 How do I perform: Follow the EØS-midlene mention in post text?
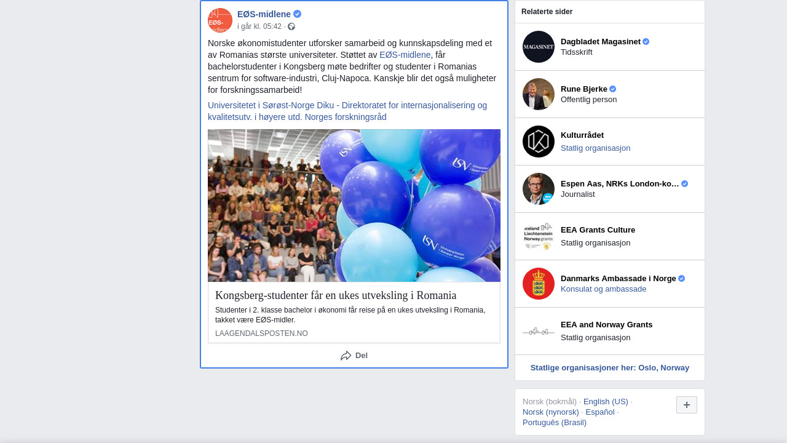405,55
